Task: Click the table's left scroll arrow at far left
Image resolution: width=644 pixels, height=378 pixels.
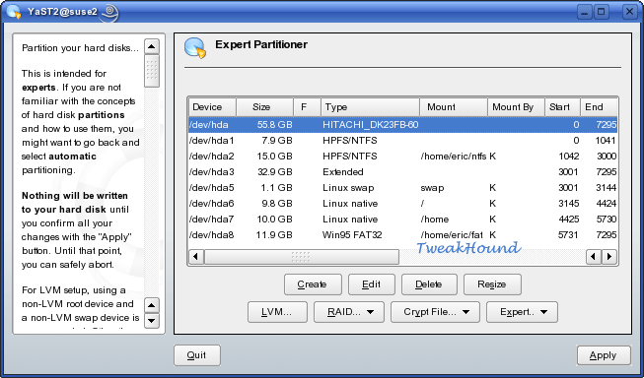Action: point(196,257)
